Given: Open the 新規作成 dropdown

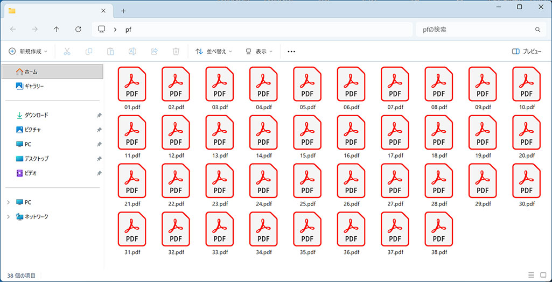Looking at the screenshot, I should click(28, 52).
